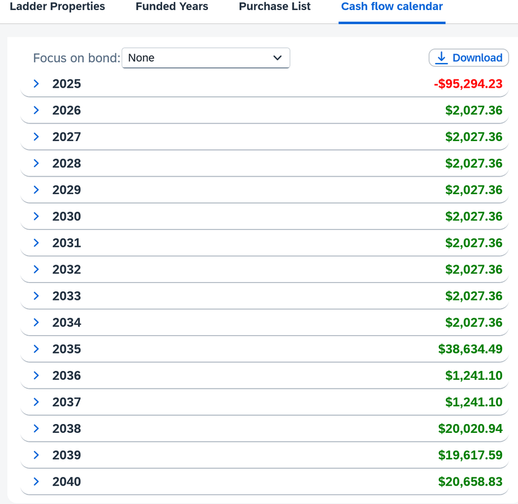518x504 pixels.
Task: Show details for year 2030
Action: (37, 216)
